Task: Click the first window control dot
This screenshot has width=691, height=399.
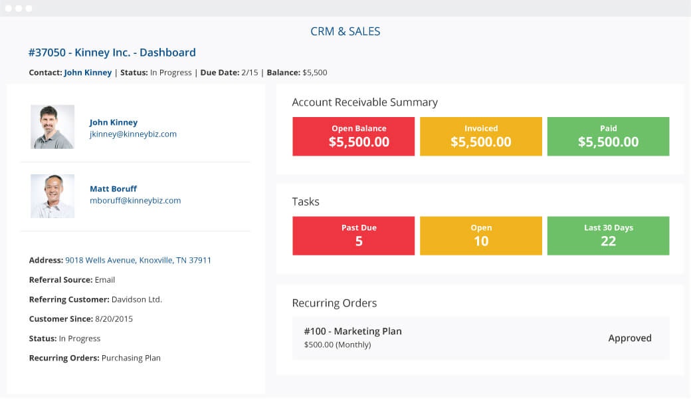Action: point(9,9)
